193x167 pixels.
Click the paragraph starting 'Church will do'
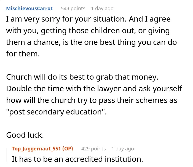coord(94,94)
